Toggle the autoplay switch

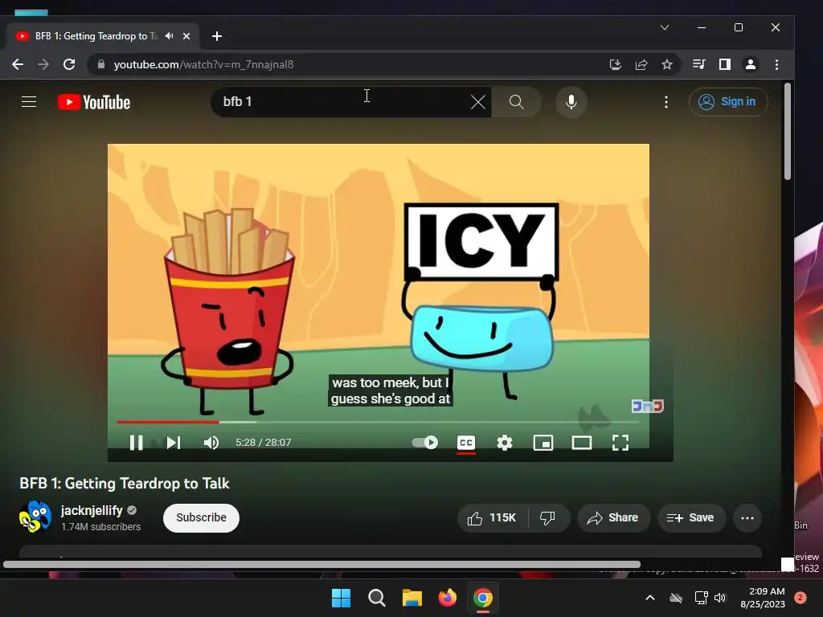pyautogui.click(x=425, y=443)
